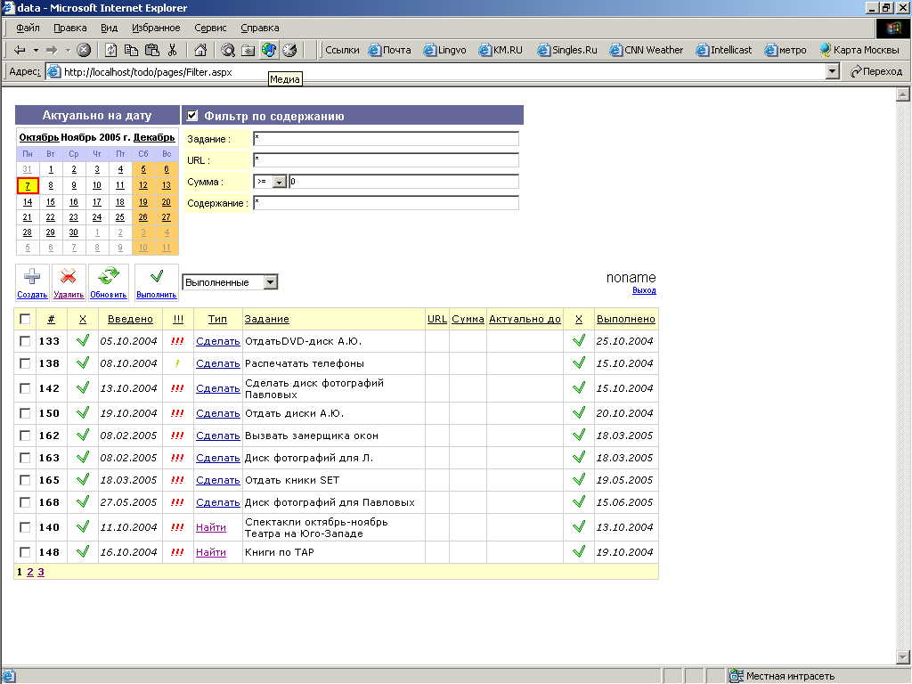Screen dimensions: 912x684
Task: Click the Выход logout link
Action: coord(644,291)
